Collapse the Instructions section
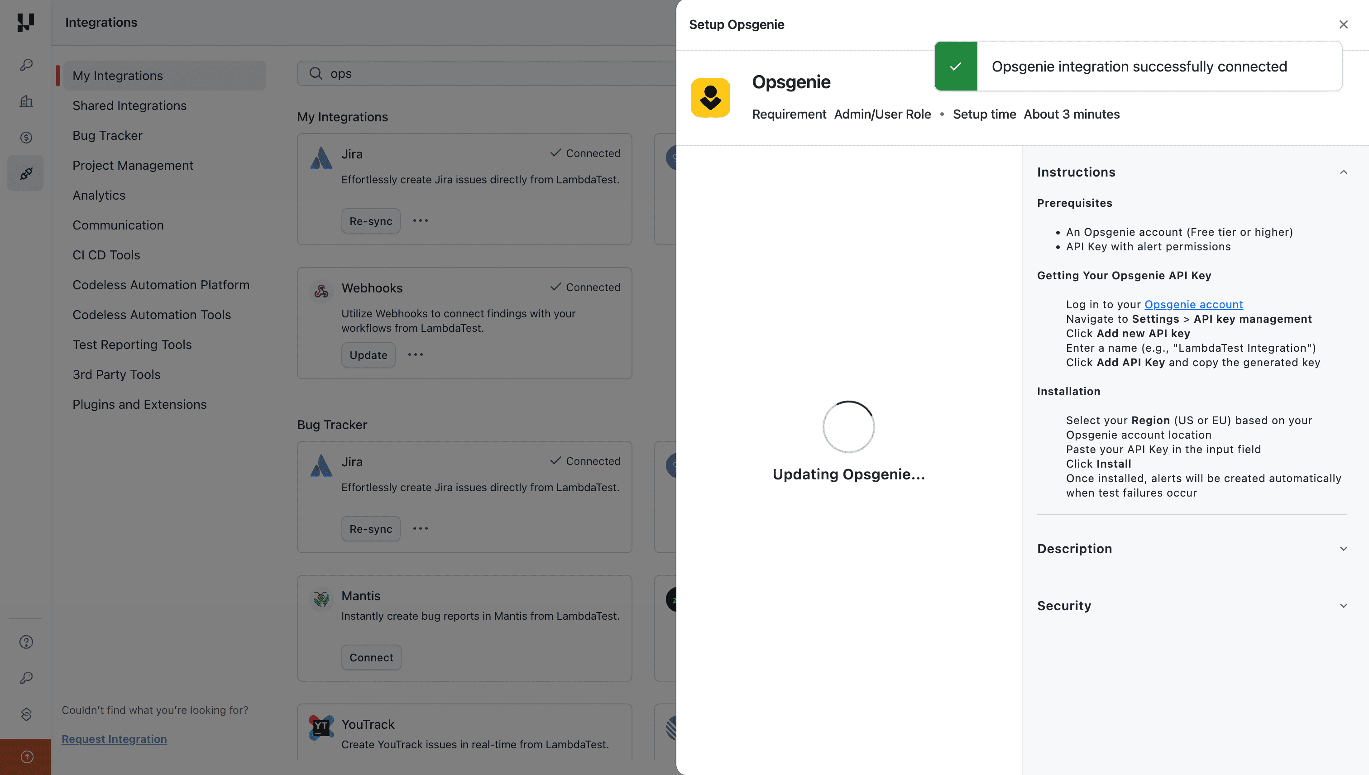This screenshot has width=1369, height=775. coord(1344,172)
